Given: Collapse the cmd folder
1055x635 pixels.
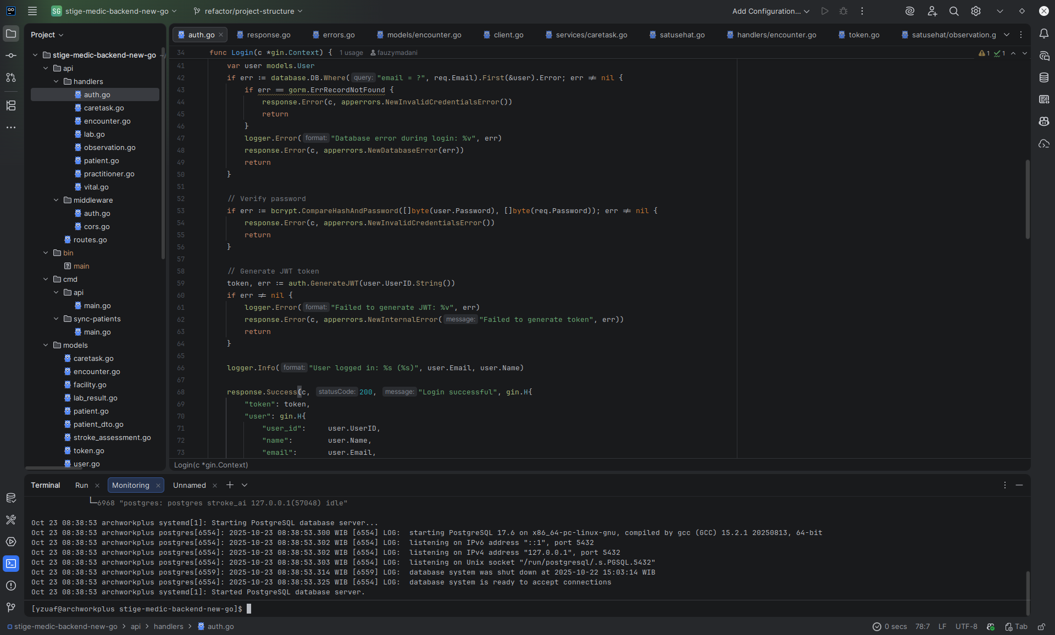Looking at the screenshot, I should click(x=46, y=279).
